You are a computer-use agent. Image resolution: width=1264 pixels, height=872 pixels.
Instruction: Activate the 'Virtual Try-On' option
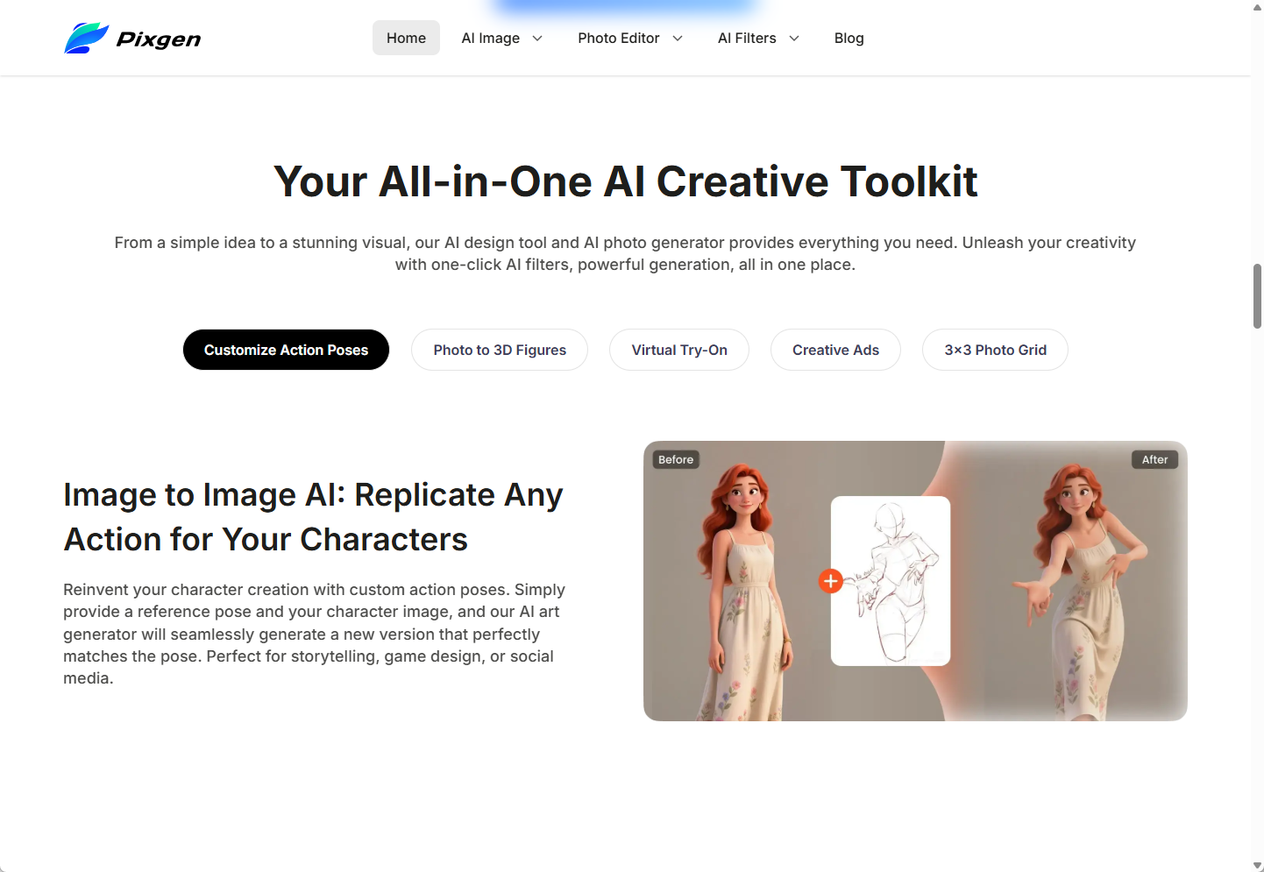point(678,349)
